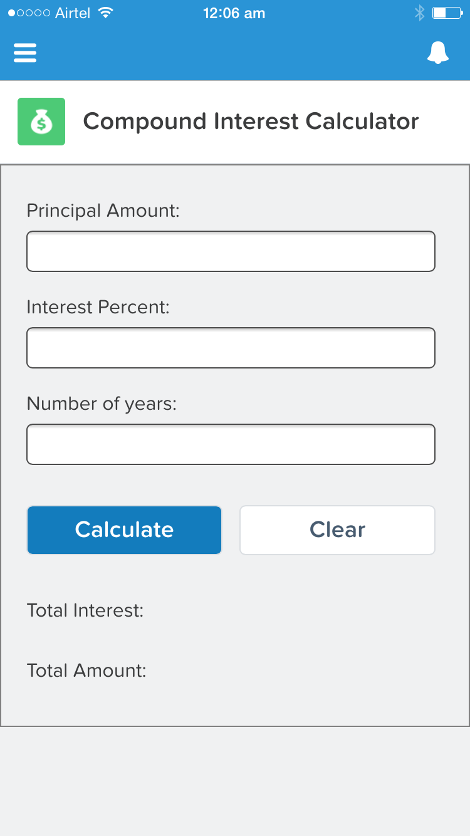The width and height of the screenshot is (470, 836).
Task: Focus the Principal Amount input field
Action: click(x=231, y=251)
